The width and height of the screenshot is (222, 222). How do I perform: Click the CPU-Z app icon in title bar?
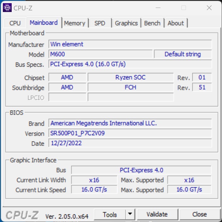pyautogui.click(x=7, y=8)
